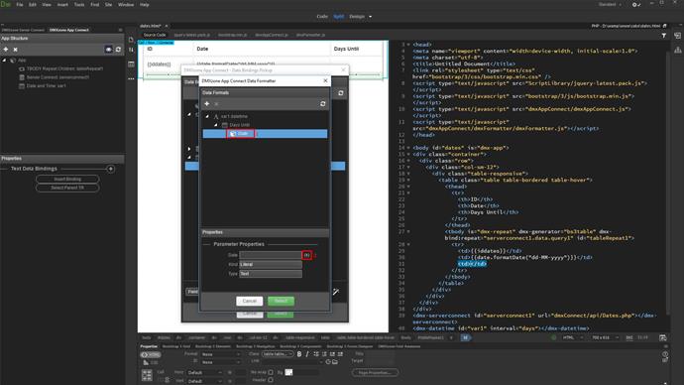Click the bold formatting icon in Properties
Screen dimensions: 684x385
coord(299,354)
